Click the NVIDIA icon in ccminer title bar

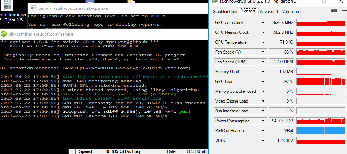click(x=4, y=34)
